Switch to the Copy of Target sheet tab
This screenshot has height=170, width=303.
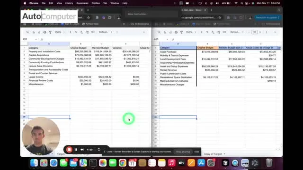point(213,154)
